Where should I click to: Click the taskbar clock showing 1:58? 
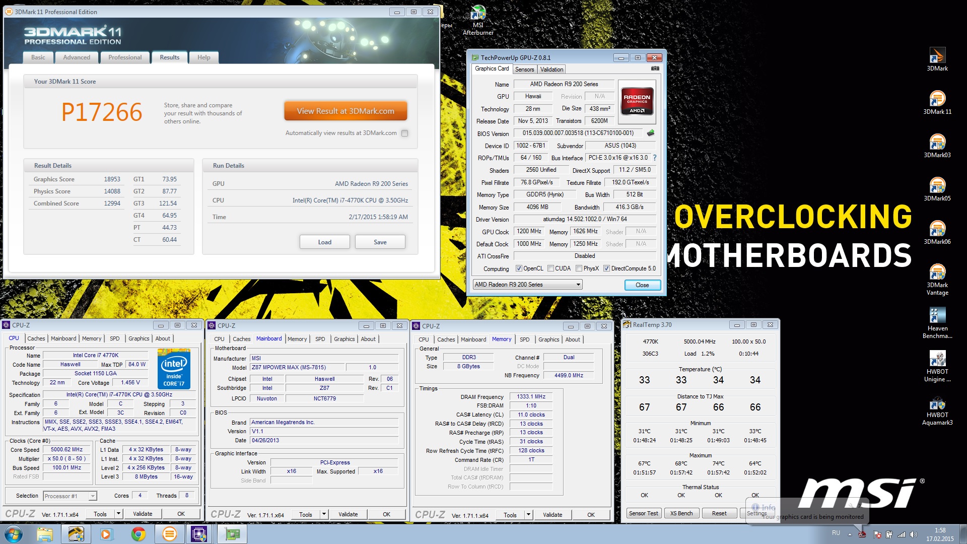pyautogui.click(x=939, y=534)
